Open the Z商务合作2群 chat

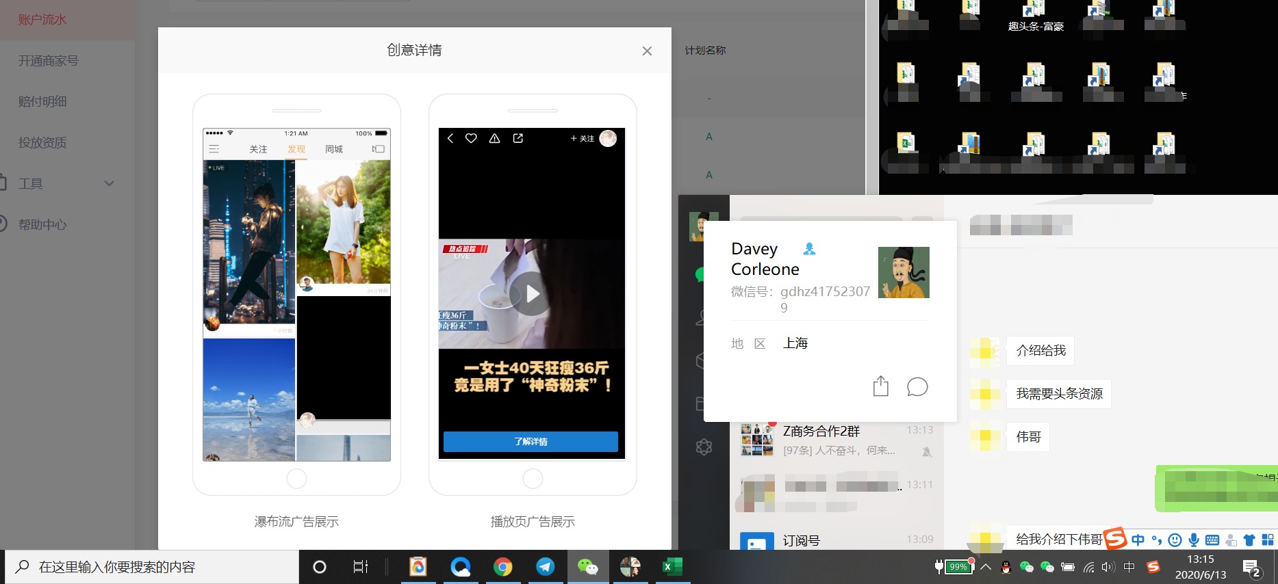(836, 440)
